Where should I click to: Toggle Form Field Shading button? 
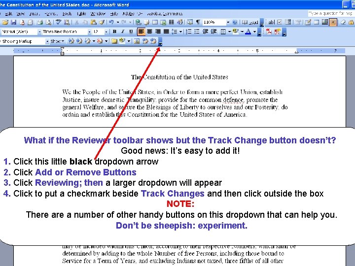333,22
